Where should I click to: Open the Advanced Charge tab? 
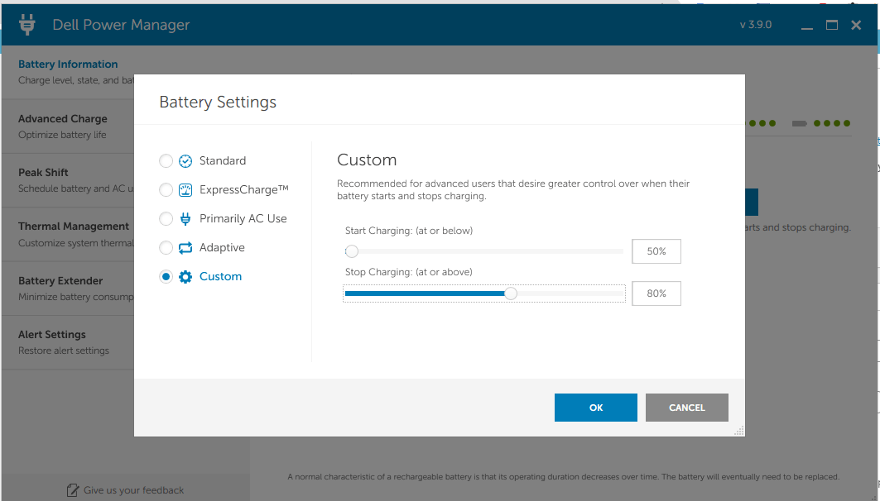tap(68, 126)
